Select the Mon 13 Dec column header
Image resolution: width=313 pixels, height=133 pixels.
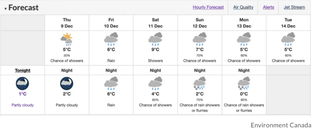click(x=244, y=23)
